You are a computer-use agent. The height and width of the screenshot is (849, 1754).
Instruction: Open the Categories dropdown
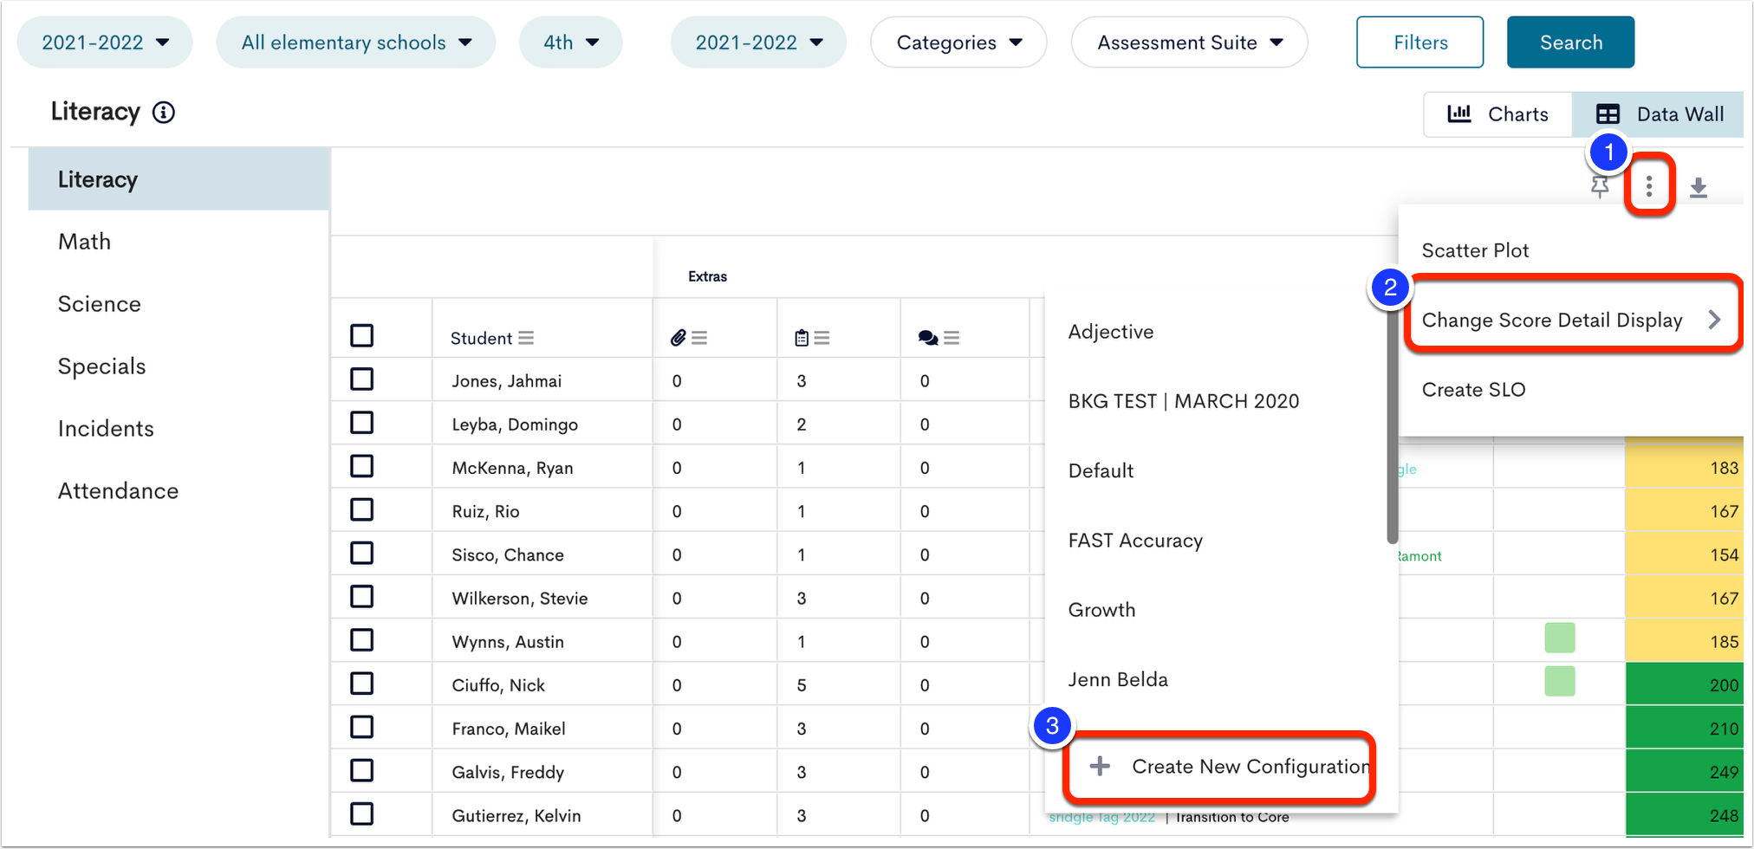point(958,42)
